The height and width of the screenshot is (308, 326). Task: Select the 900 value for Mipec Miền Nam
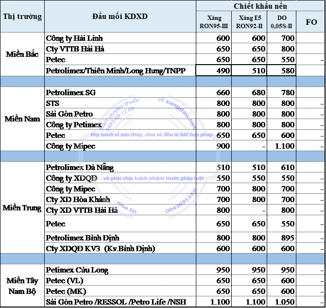click(214, 146)
